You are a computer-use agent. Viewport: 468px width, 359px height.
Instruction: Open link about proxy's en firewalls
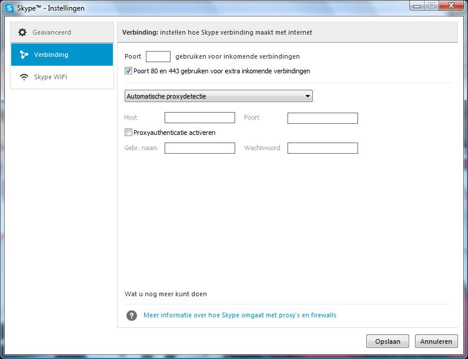click(x=240, y=315)
